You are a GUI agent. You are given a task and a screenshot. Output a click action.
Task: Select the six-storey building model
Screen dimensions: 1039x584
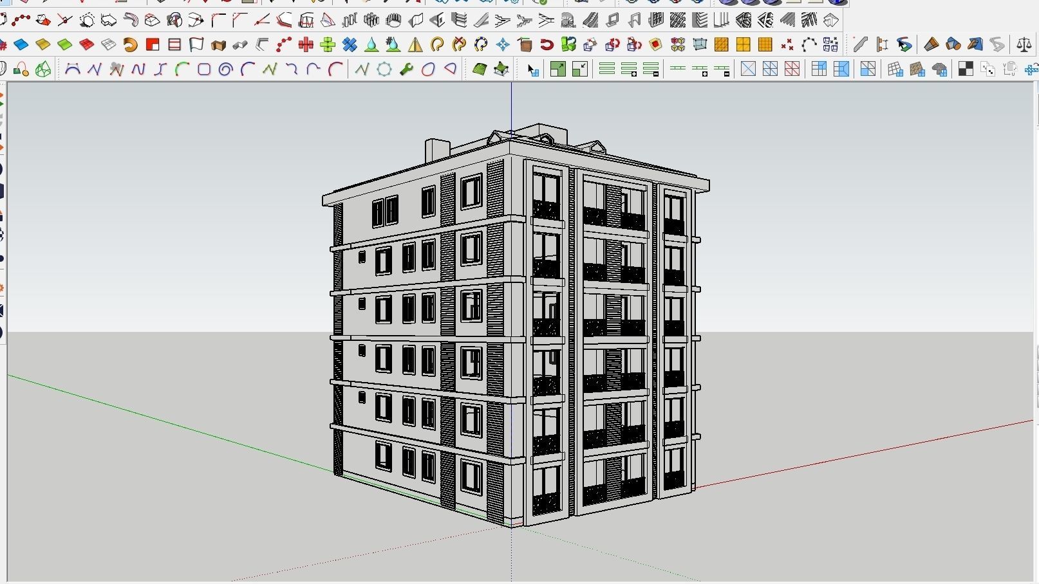coord(515,325)
